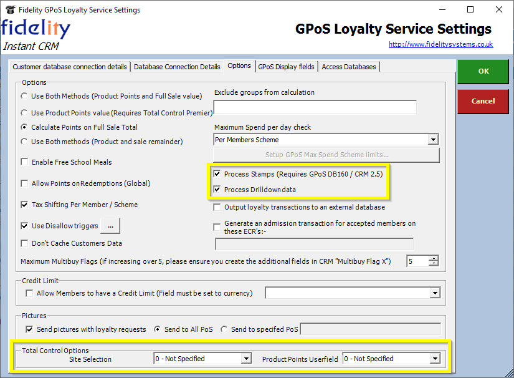This screenshot has width=514, height=378.
Task: Check Allow Members to have a Credit Limit
Action: 29,293
